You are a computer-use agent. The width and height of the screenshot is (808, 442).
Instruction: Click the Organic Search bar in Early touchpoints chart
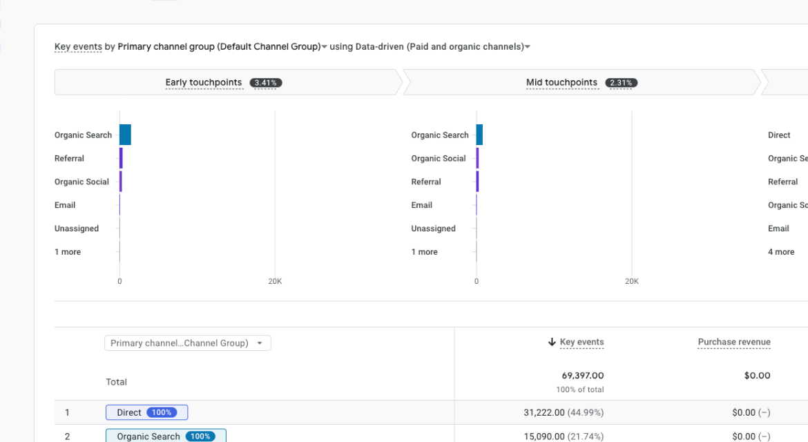[x=125, y=135]
